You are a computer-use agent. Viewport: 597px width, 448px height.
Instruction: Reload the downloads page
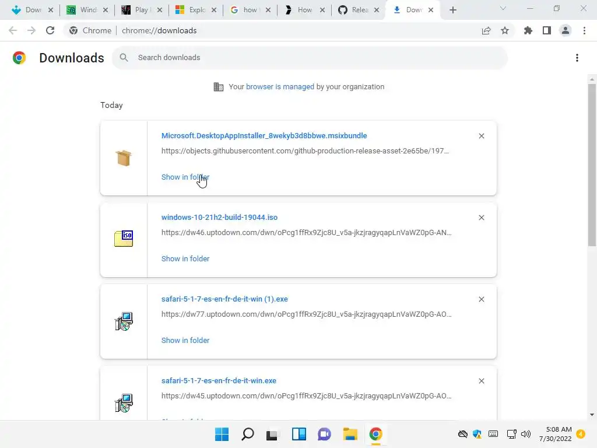click(50, 30)
